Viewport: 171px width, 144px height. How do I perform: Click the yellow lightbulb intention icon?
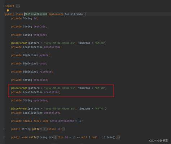pyautogui.click(x=8, y=10)
